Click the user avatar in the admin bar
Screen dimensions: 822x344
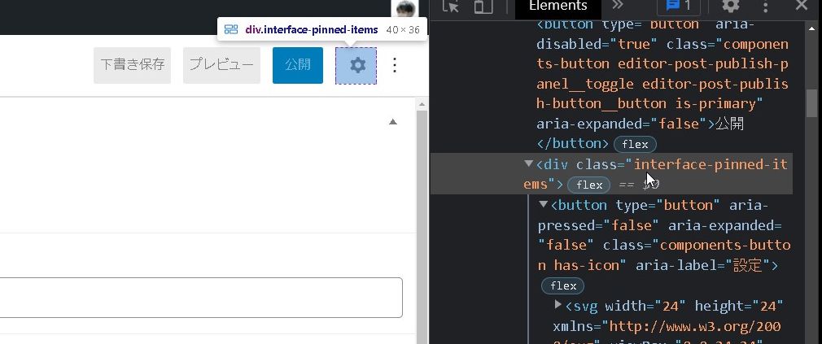click(404, 8)
